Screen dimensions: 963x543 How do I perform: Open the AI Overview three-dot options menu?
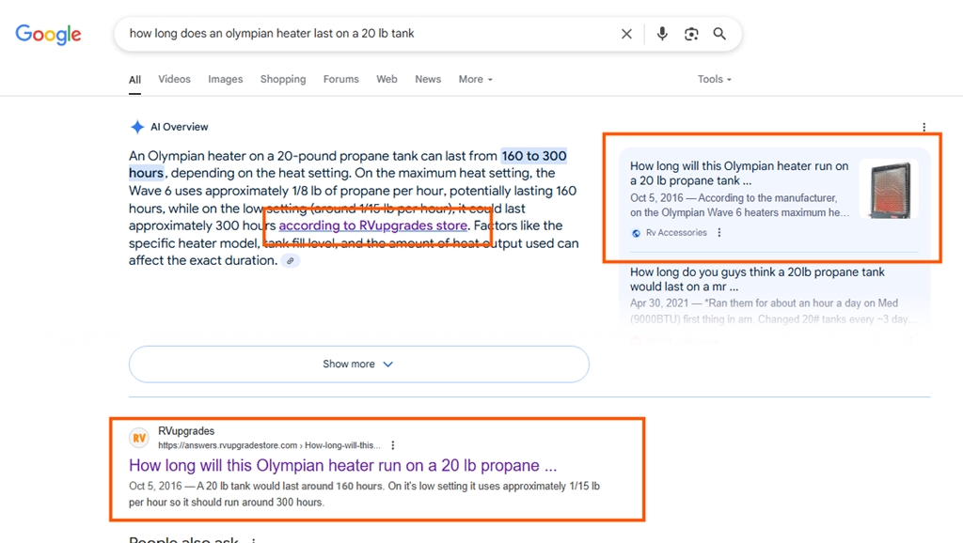pos(924,127)
